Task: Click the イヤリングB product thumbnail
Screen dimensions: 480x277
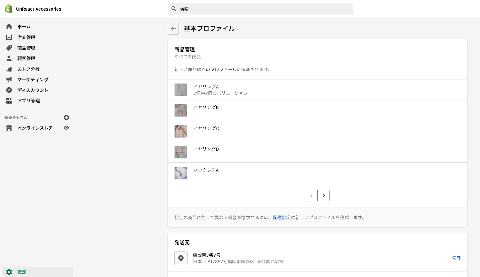Action: click(x=181, y=110)
